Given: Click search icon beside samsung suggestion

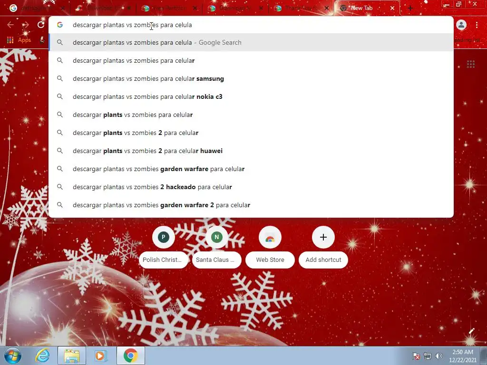Looking at the screenshot, I should coord(59,78).
